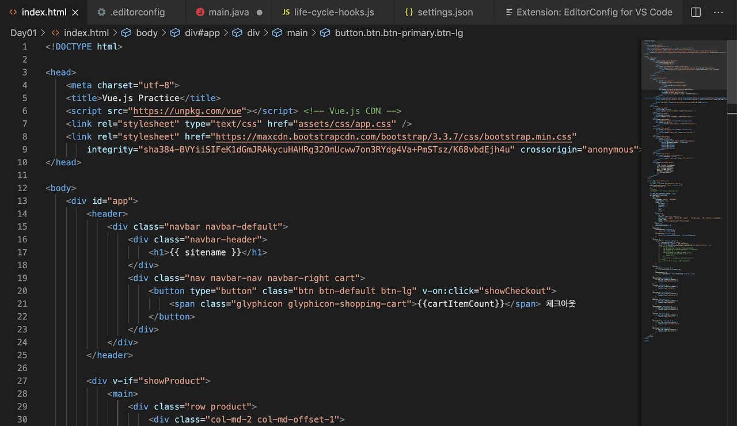This screenshot has height=426, width=737.
Task: Click the {{ sitename }} expression
Action: click(206, 253)
